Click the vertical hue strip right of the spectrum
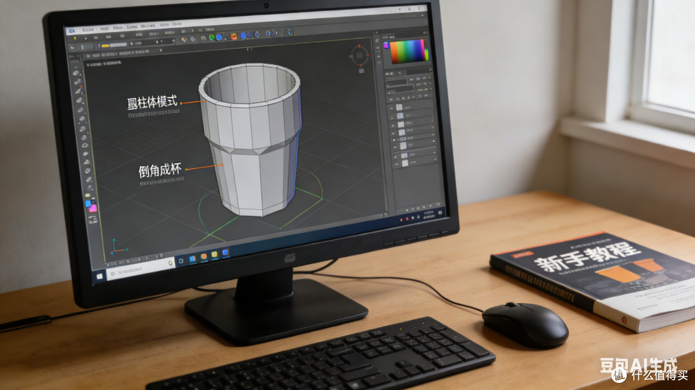 click(427, 50)
